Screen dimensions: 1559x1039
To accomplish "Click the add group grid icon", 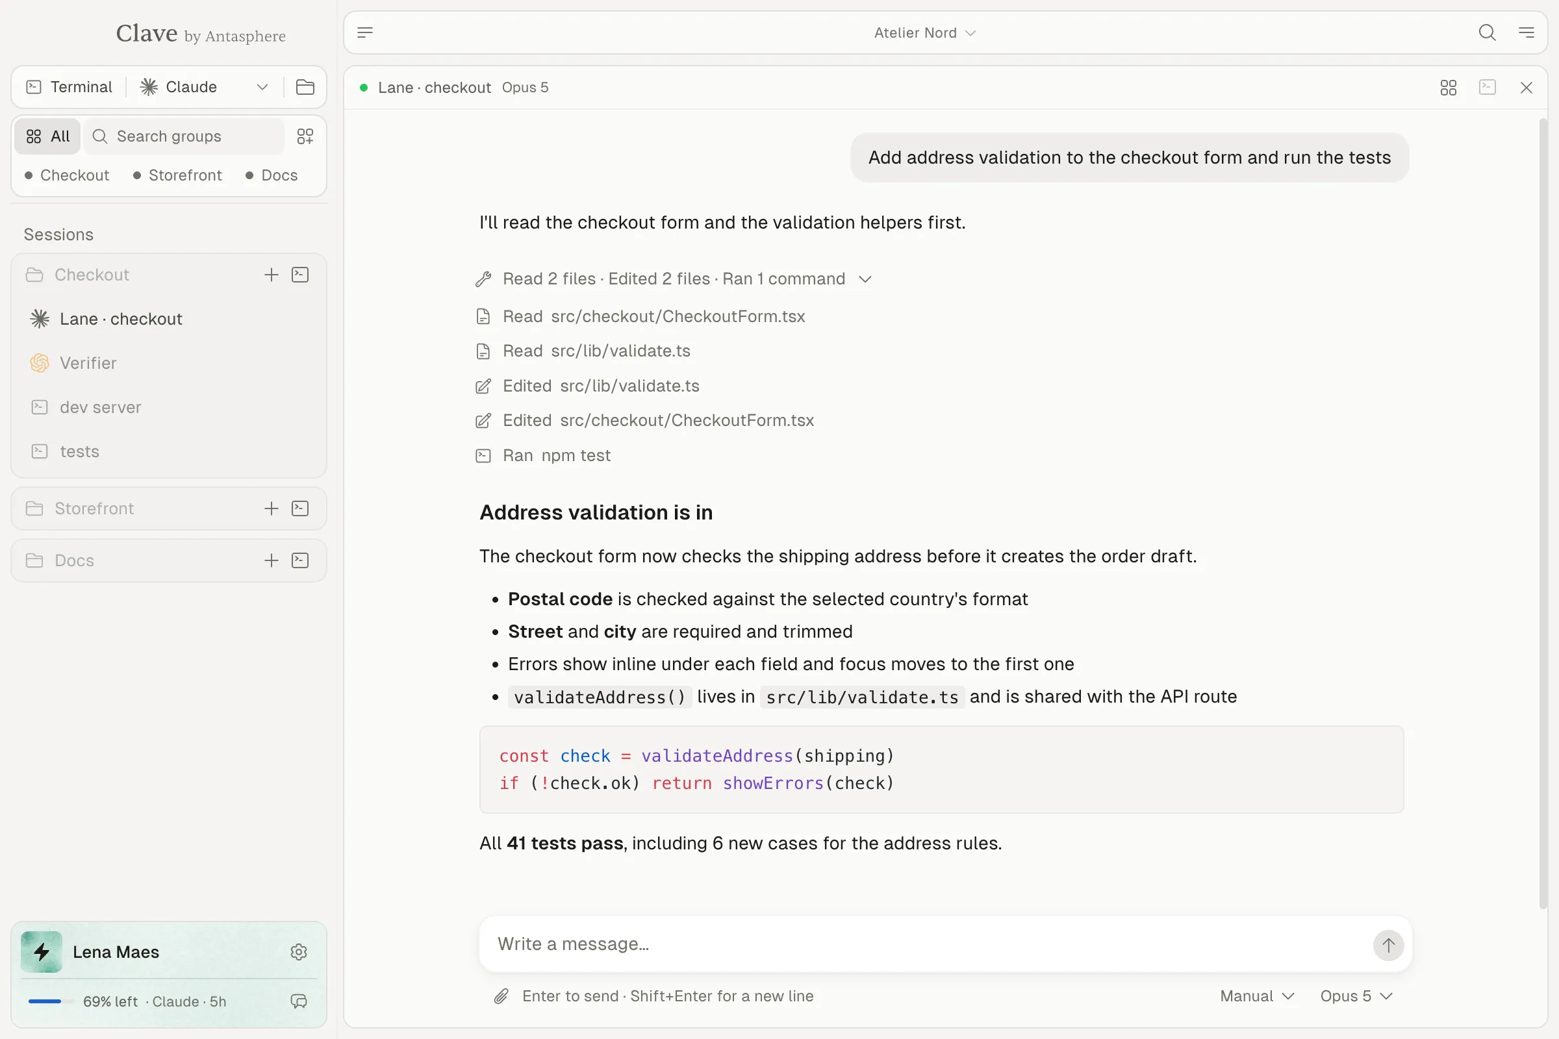I will click(x=305, y=136).
